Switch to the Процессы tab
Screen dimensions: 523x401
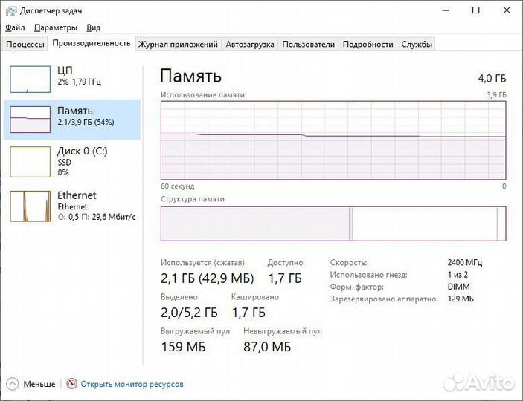point(25,45)
